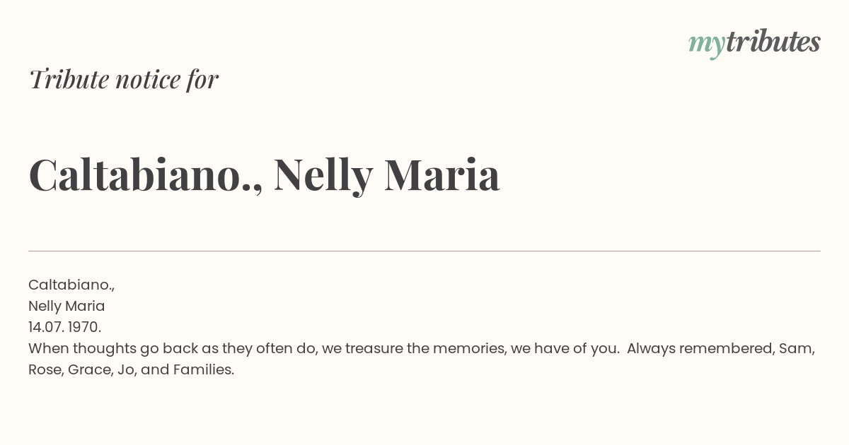The height and width of the screenshot is (445, 849).
Task: Click the Caltabiano., Nelly Maria title
Action: pos(264,174)
